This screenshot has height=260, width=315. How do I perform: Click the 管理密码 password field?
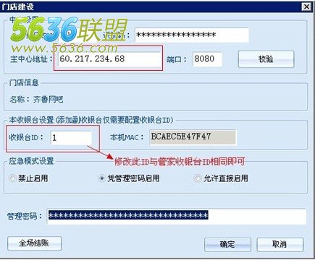point(177,216)
